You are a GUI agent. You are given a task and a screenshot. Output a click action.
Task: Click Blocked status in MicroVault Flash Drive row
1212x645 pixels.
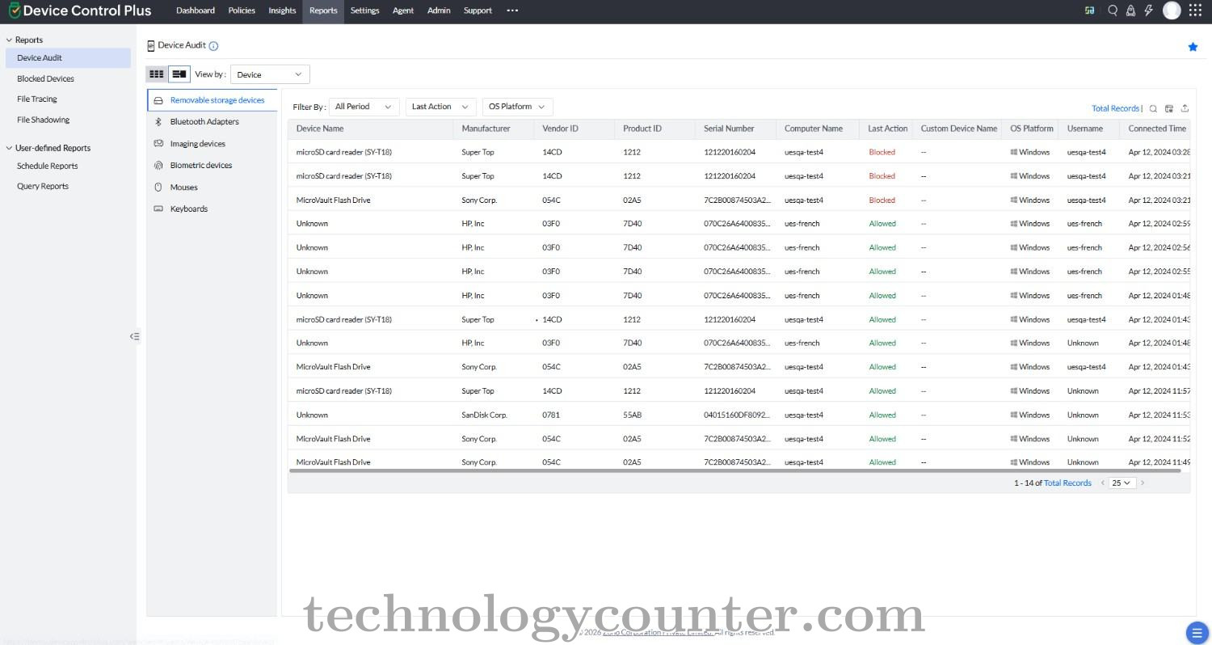tap(882, 200)
